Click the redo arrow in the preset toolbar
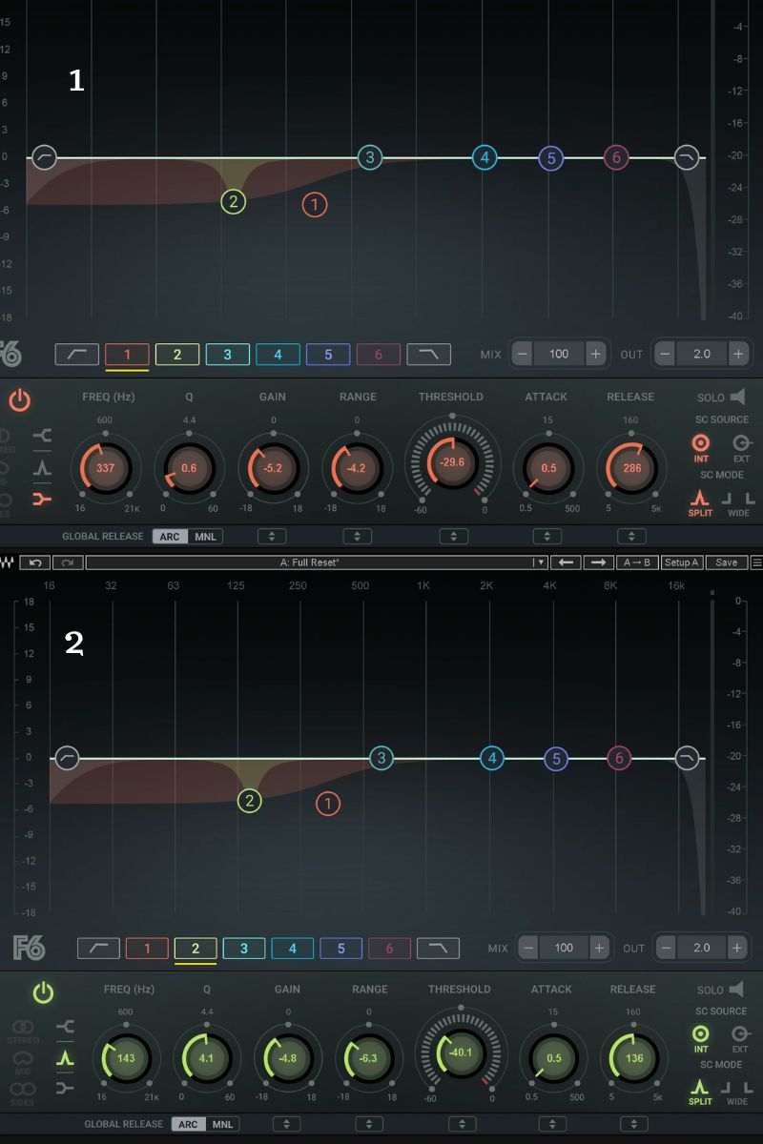This screenshot has height=1144, width=763. [x=69, y=562]
